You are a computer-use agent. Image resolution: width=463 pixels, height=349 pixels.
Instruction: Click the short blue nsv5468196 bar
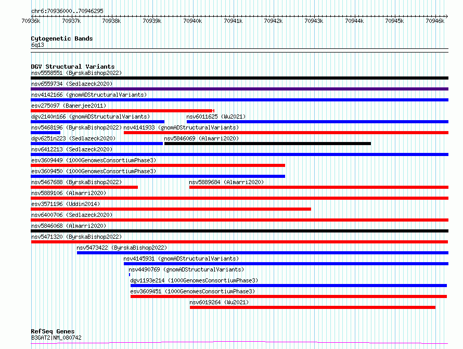point(45,133)
